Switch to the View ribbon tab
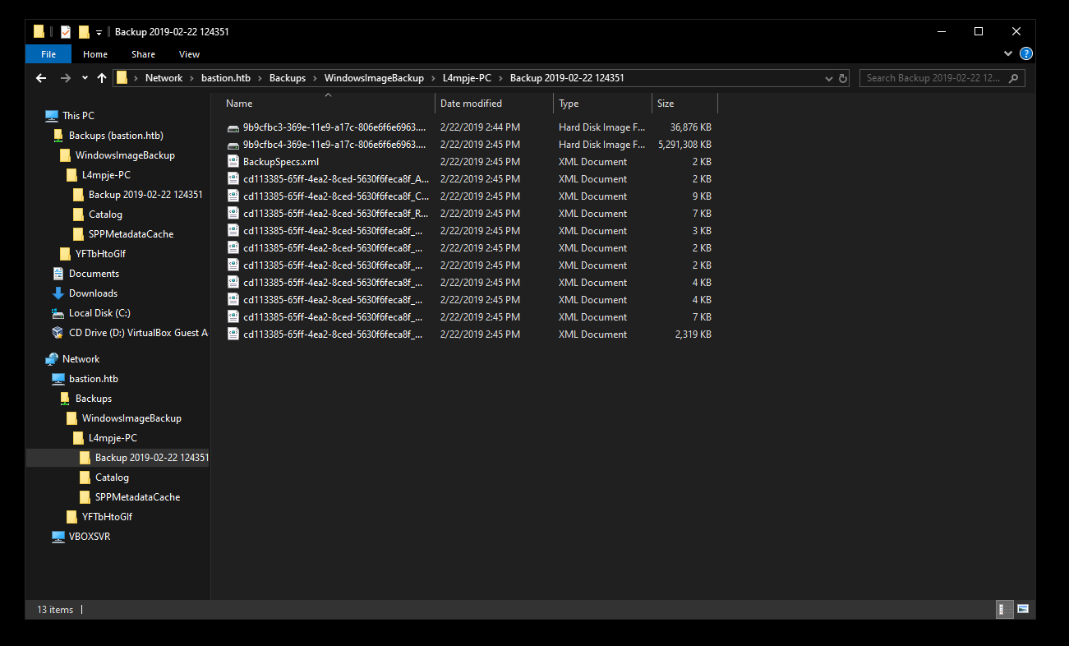 [189, 54]
